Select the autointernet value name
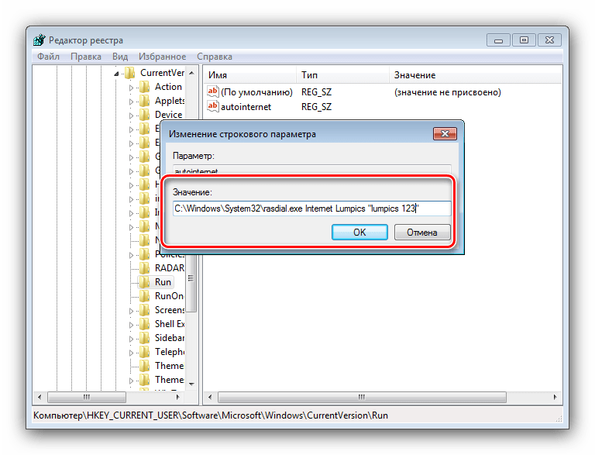Viewport: 595px width, 455px height. [246, 107]
